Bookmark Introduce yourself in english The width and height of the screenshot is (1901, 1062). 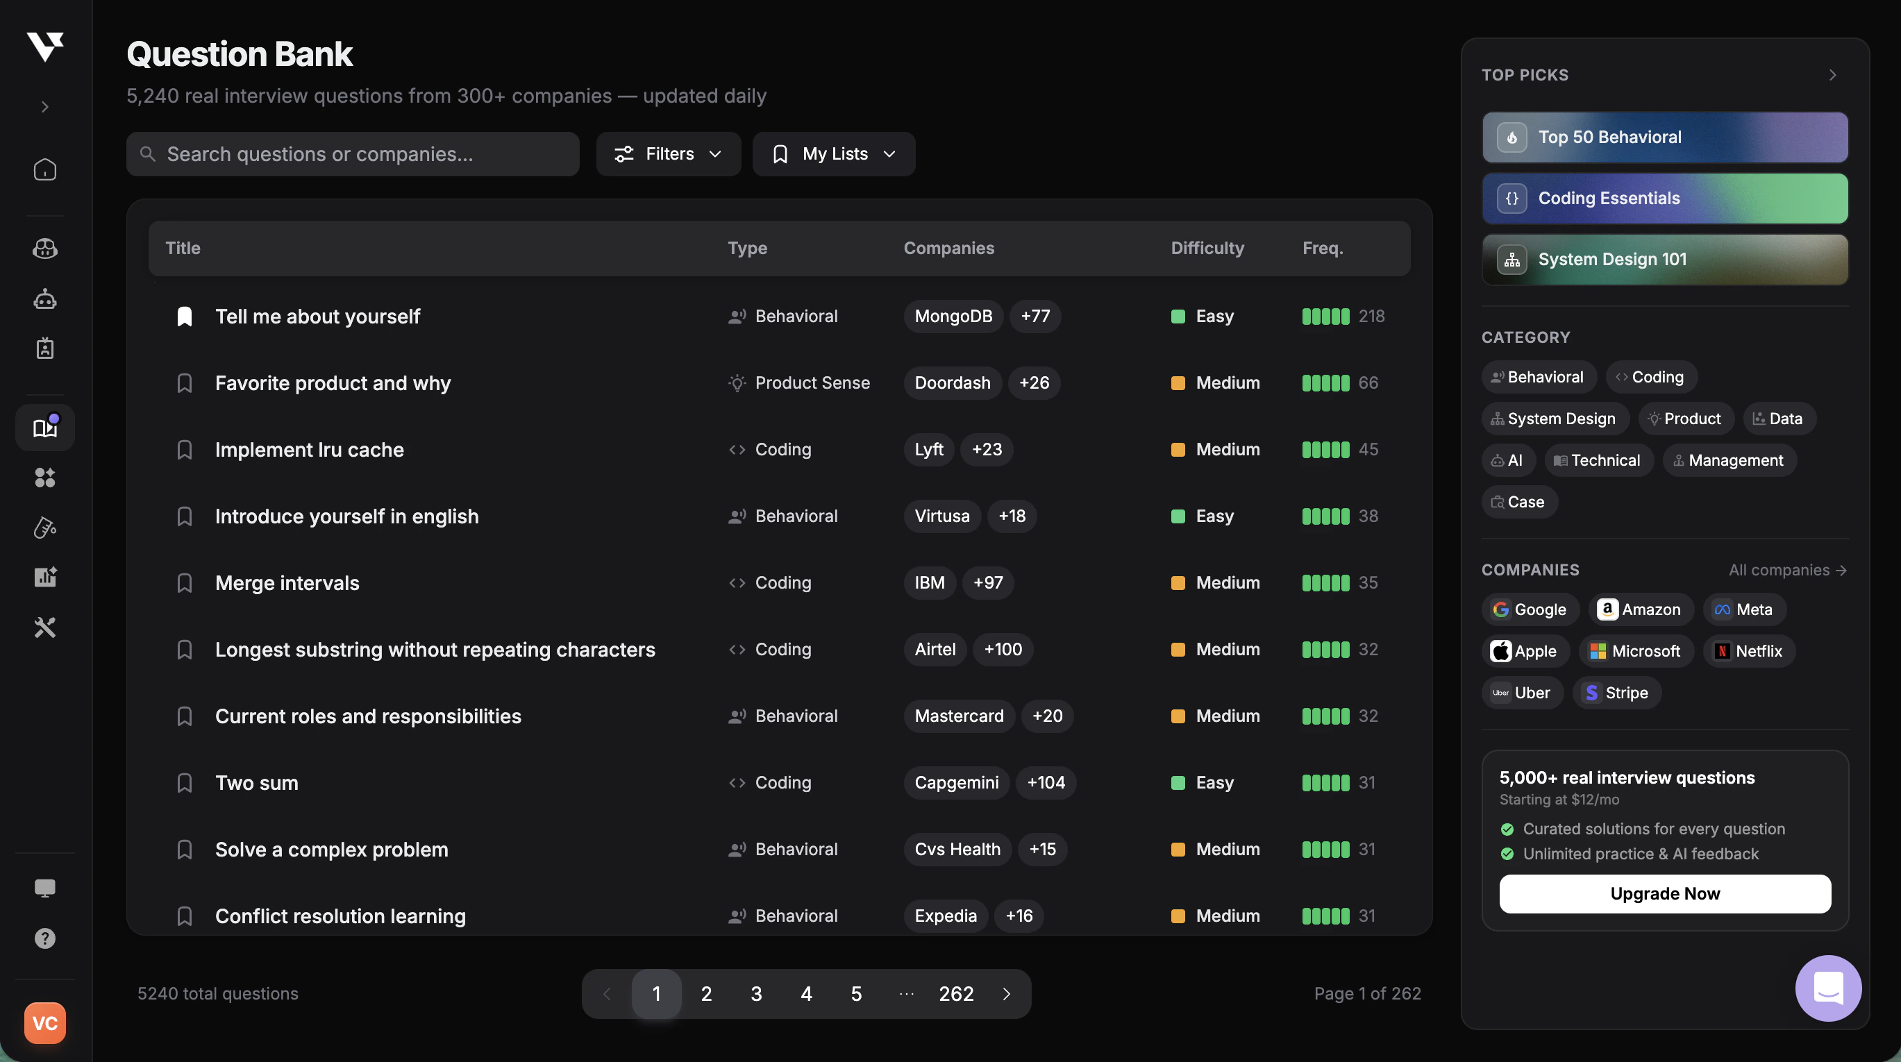tap(185, 516)
